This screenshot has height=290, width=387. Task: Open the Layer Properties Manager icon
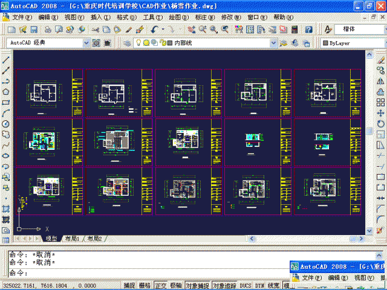(127, 43)
